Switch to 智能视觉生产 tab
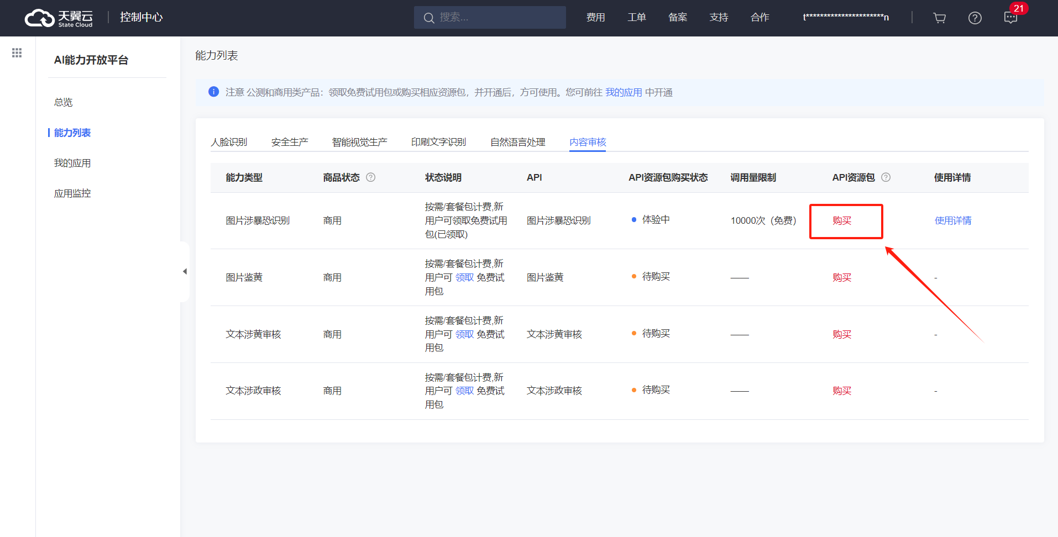The image size is (1058, 537). pyautogui.click(x=360, y=142)
